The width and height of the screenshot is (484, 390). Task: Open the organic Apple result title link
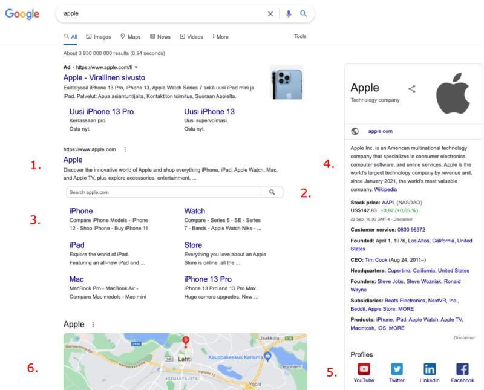pos(73,160)
